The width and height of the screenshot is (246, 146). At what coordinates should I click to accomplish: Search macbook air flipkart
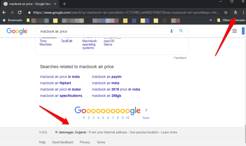pos(55,83)
